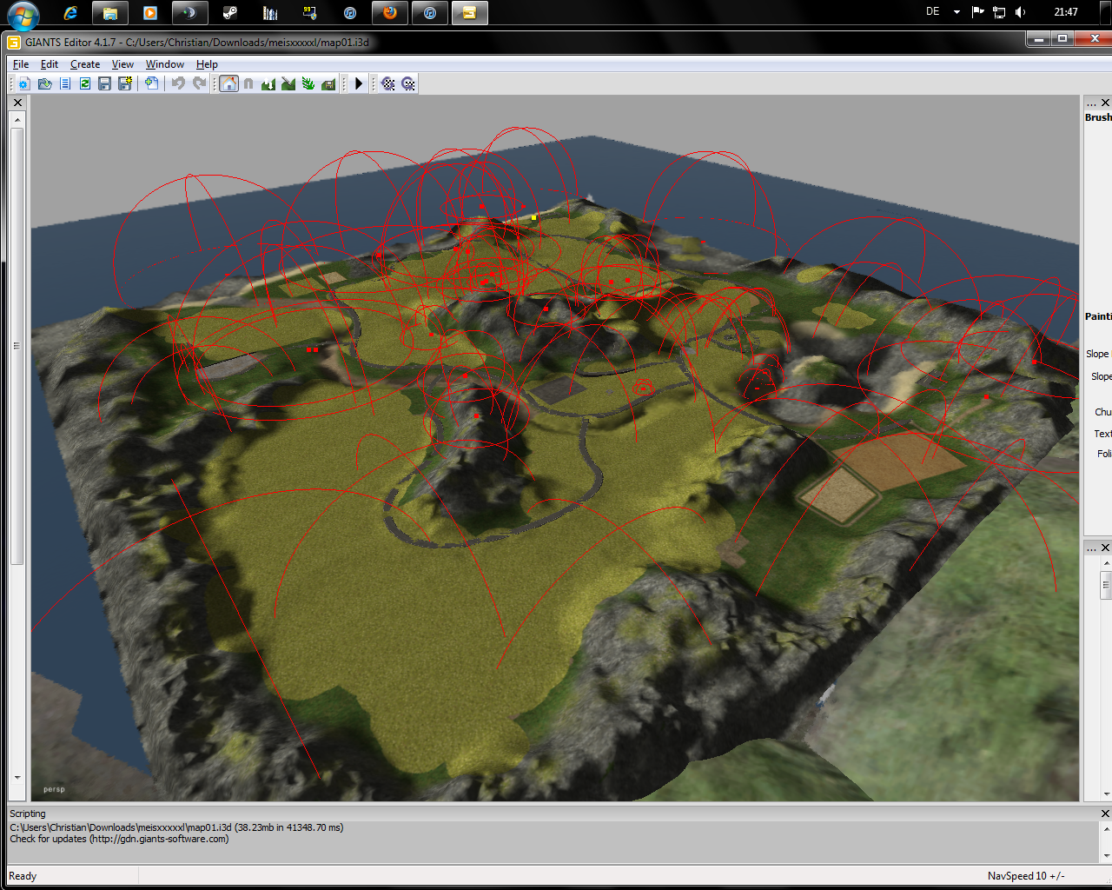Open the File menu
The width and height of the screenshot is (1112, 890).
pos(21,64)
